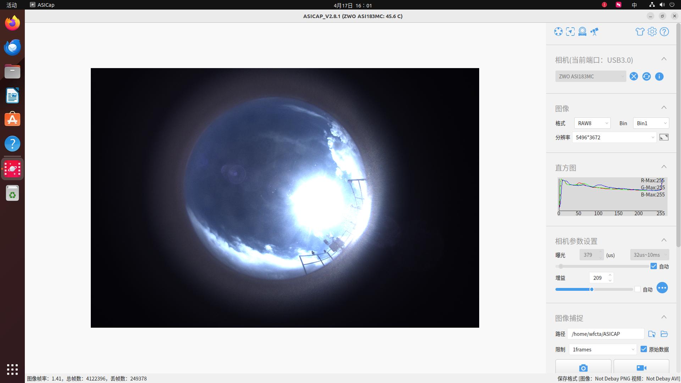This screenshot has height=383, width=681.
Task: Open the 5496*3672 resolution dropdown
Action: (614, 137)
